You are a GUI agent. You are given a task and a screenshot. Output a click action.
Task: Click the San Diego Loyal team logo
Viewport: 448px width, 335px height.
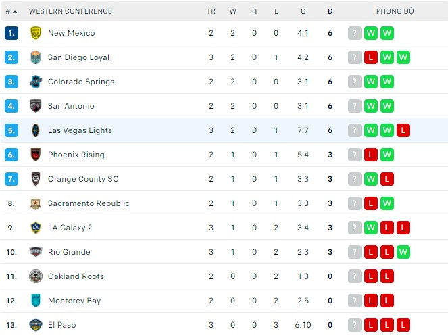pyautogui.click(x=36, y=57)
